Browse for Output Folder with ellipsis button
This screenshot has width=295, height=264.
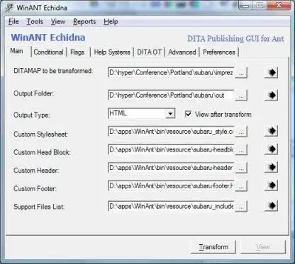click(241, 96)
